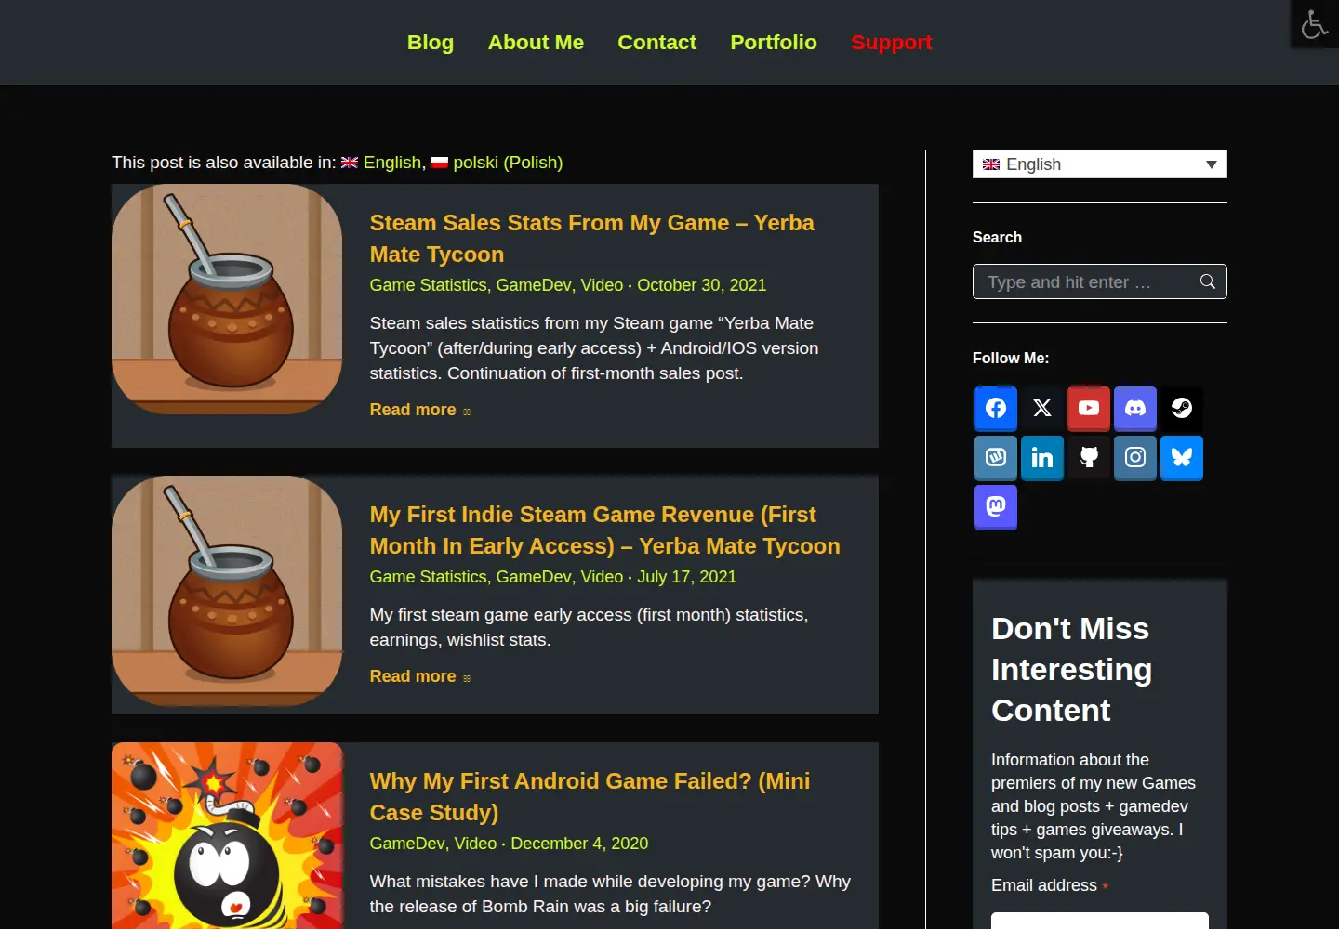Open Yerba Mate thumbnail of Steam Sales Stats post

(227, 299)
